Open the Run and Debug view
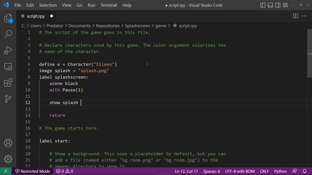This screenshot has width=312, height=175. click(8, 50)
